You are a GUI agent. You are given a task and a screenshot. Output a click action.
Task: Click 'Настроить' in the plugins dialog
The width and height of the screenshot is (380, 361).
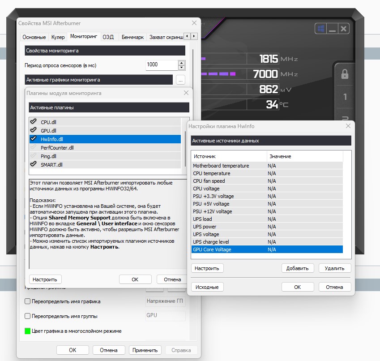[x=45, y=279]
